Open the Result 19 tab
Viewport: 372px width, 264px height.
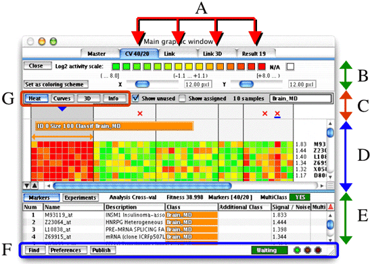click(x=254, y=54)
